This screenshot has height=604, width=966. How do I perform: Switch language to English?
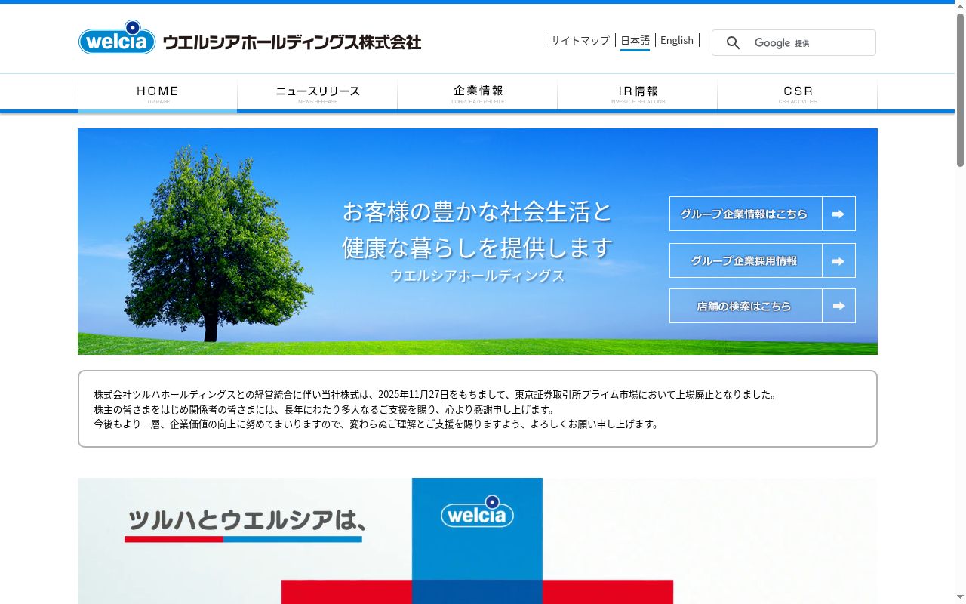(677, 40)
